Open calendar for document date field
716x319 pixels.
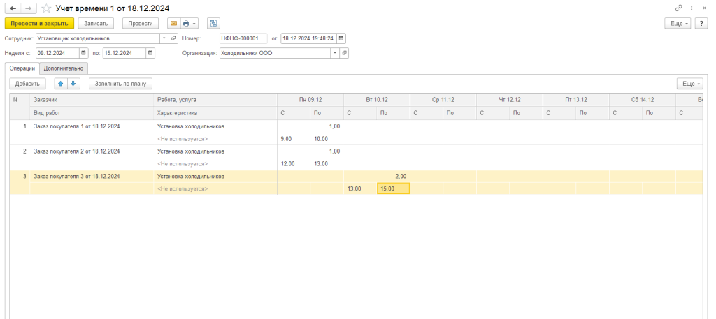pos(342,38)
